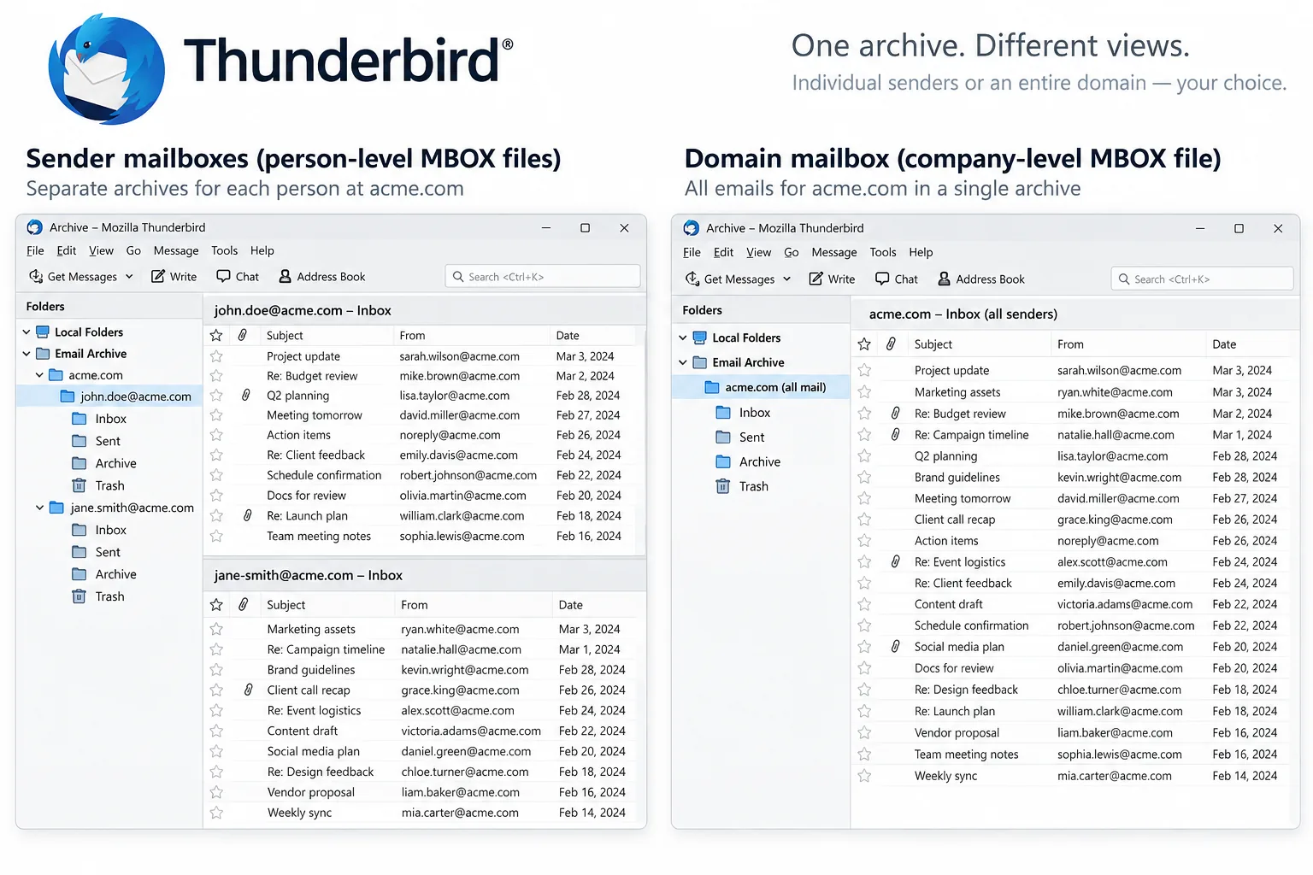Screen dimensions: 1313x875
Task: Collapse Email Archive in left window folder tree
Action: (26, 354)
